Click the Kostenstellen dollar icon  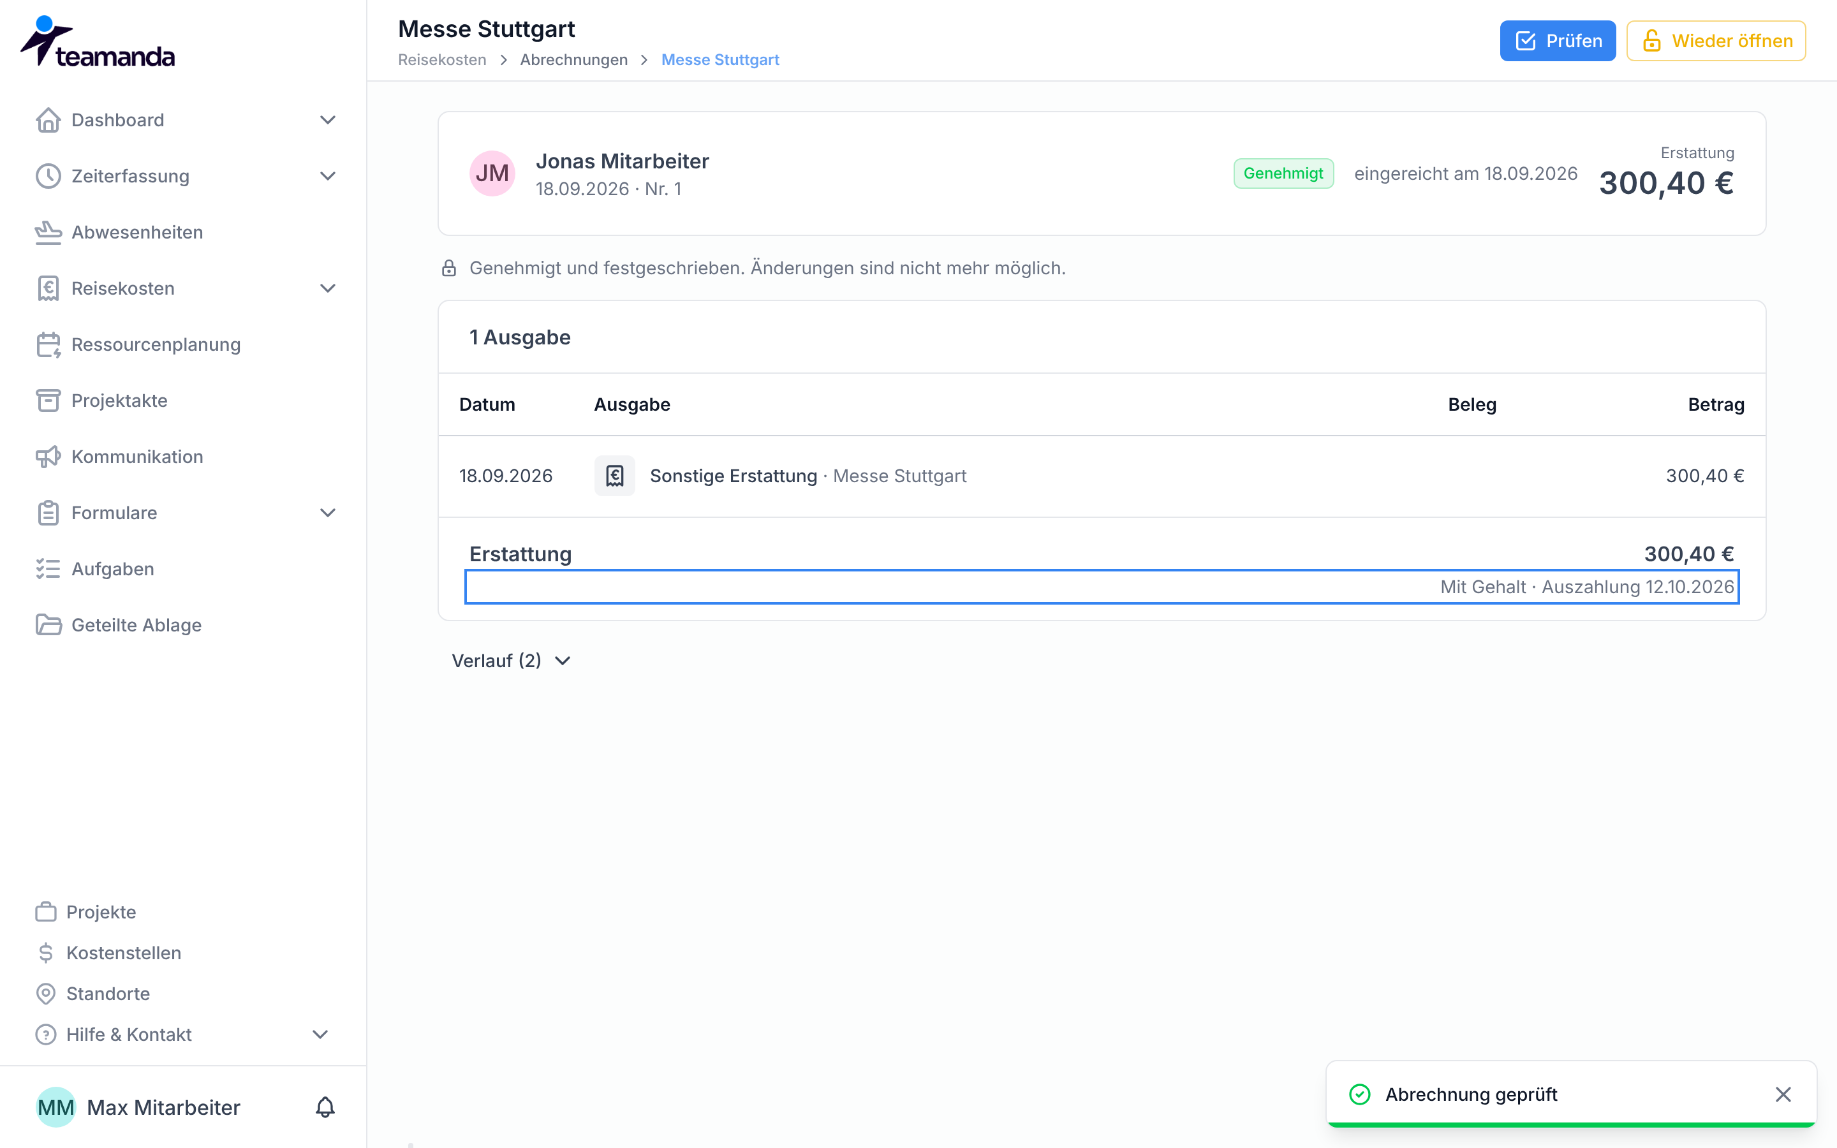tap(47, 953)
